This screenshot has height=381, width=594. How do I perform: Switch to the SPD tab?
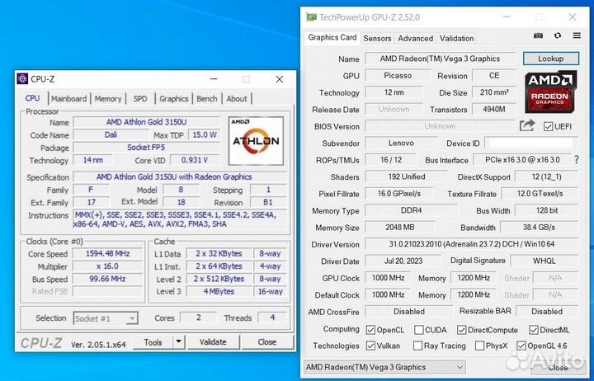tap(140, 98)
